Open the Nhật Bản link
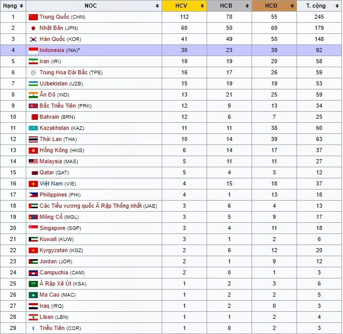Screen dimensions: 343x334 [51, 28]
